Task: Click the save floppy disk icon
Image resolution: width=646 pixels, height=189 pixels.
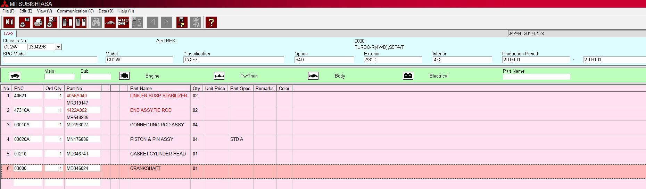Action: pos(182,22)
